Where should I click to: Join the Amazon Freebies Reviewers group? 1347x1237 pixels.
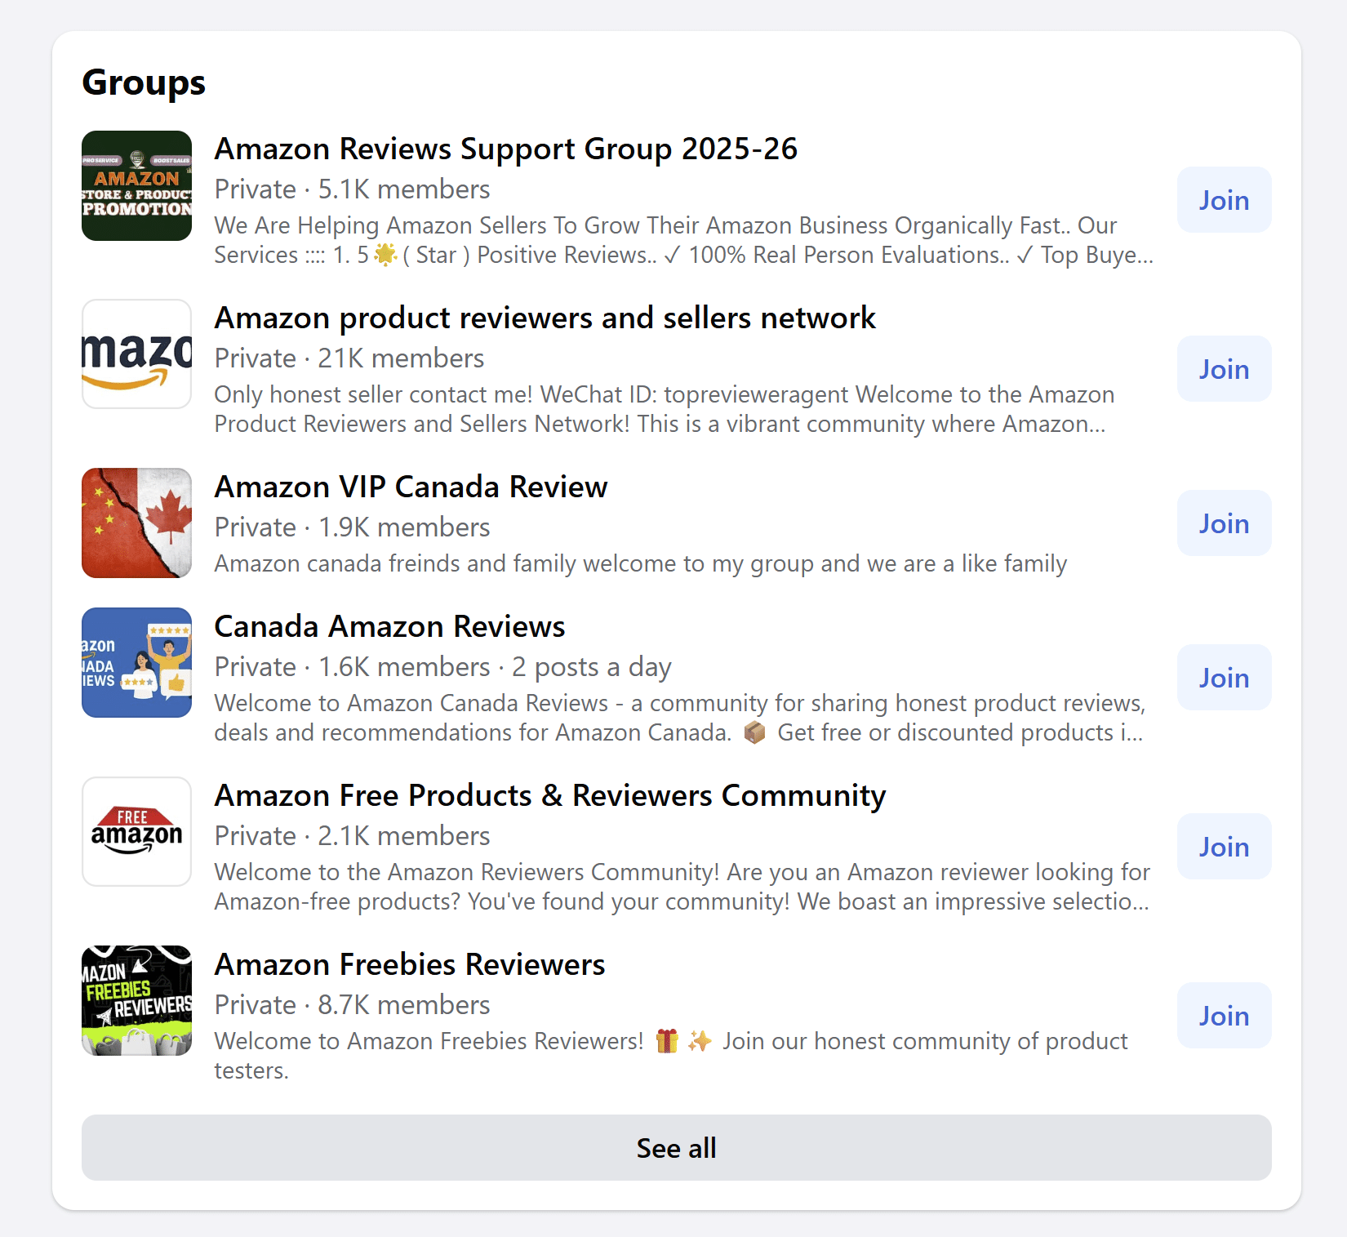[x=1224, y=1016]
